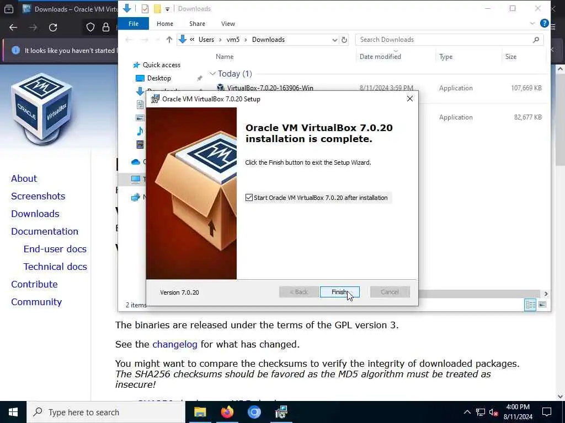
Task: Show hidden system tray icons
Action: pos(467,412)
